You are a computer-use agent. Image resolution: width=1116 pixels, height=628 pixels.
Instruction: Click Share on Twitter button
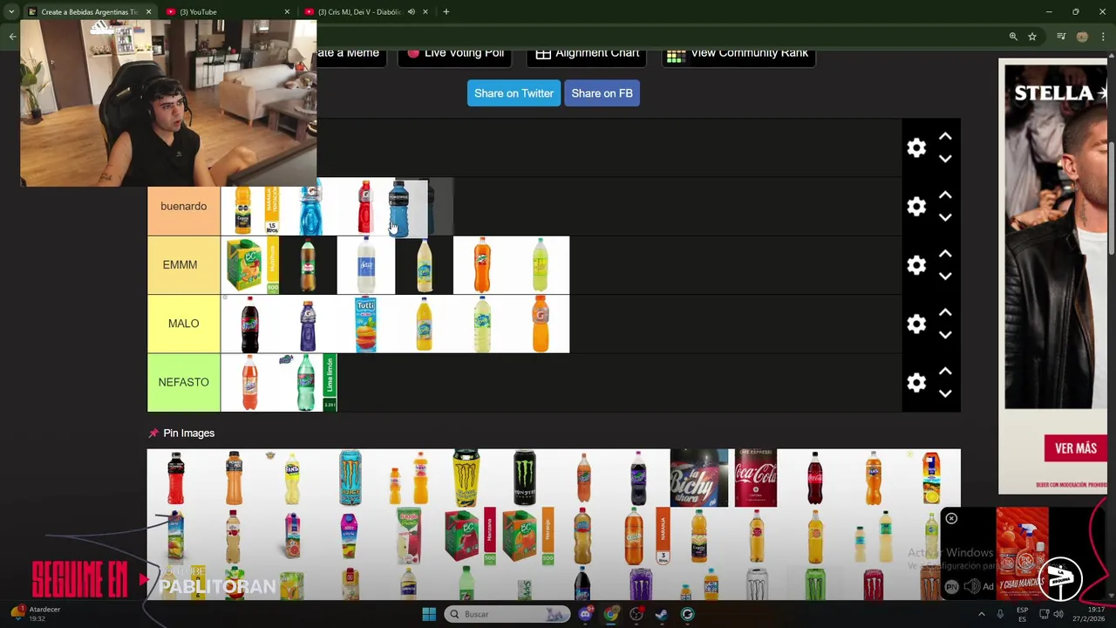click(x=514, y=93)
